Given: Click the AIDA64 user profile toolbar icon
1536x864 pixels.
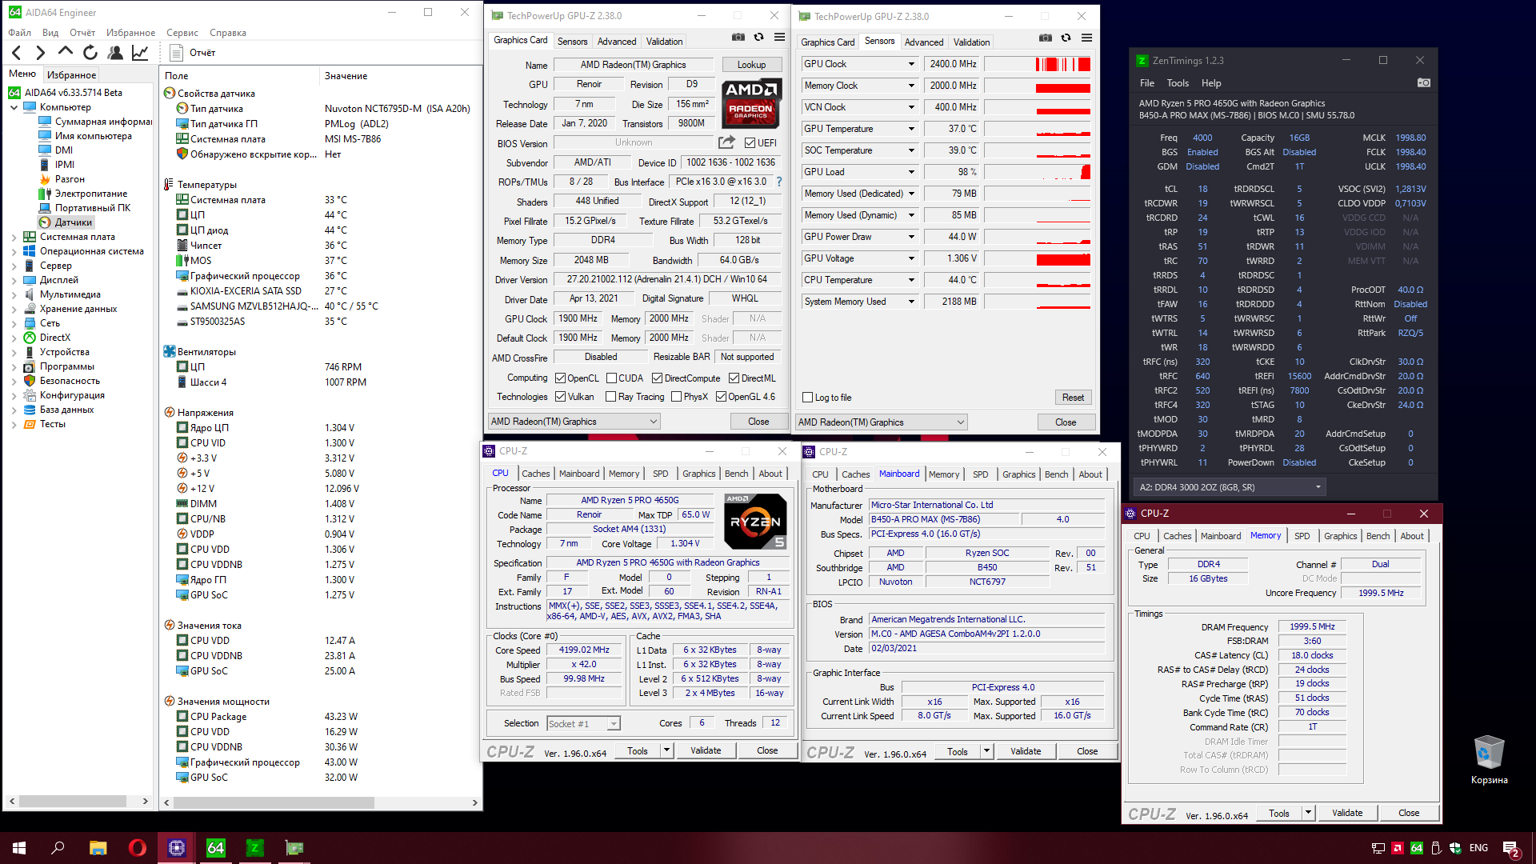Looking at the screenshot, I should click(115, 53).
